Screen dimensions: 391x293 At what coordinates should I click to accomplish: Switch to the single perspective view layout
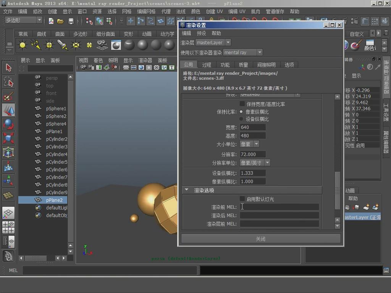8,213
